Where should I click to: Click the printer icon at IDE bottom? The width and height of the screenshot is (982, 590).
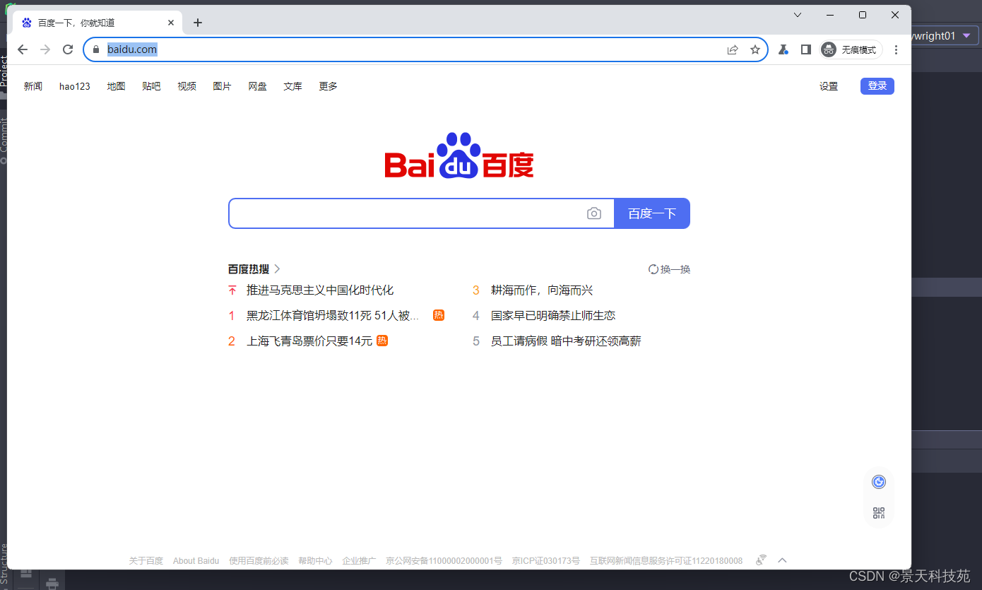[52, 583]
